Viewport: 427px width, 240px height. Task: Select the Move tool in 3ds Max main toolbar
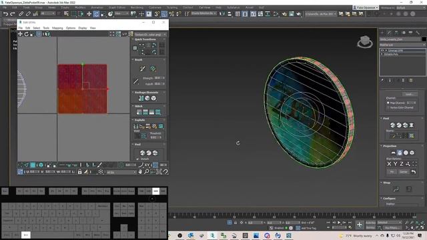click(89, 13)
